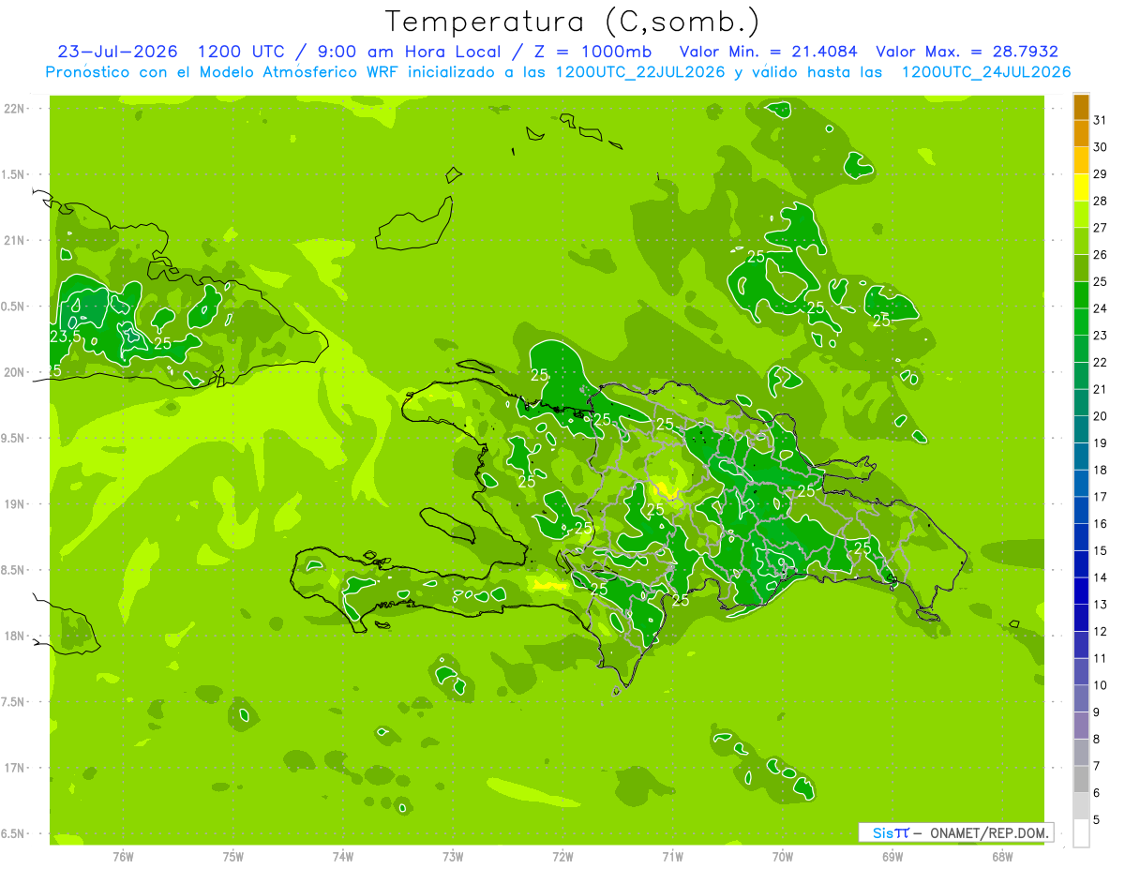
Task: Click the "75W" longitude axis label
Action: 232,856
